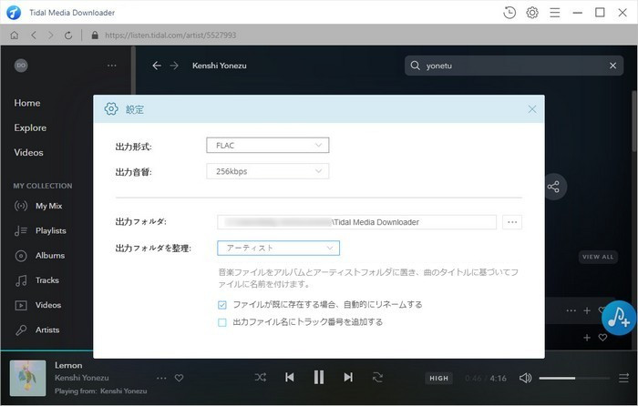Image resolution: width=638 pixels, height=406 pixels.
Task: Click the VIEW ALL button
Action: (x=598, y=257)
